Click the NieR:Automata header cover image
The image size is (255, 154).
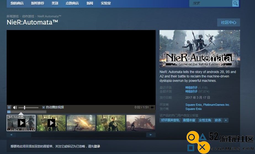point(200,49)
